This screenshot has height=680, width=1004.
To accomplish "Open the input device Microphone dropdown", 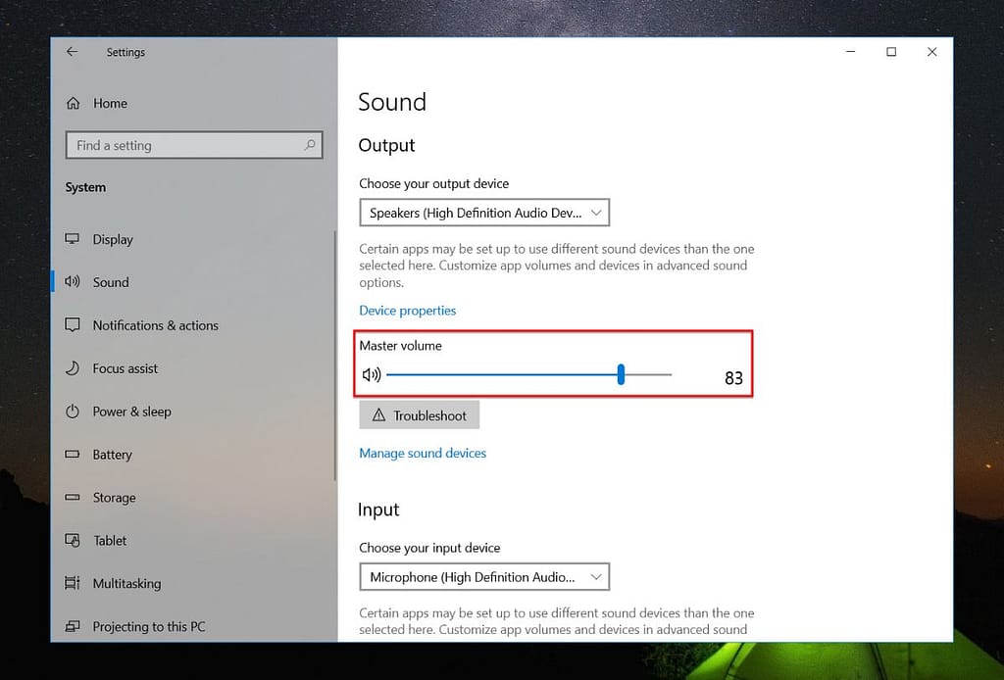I will (x=484, y=577).
